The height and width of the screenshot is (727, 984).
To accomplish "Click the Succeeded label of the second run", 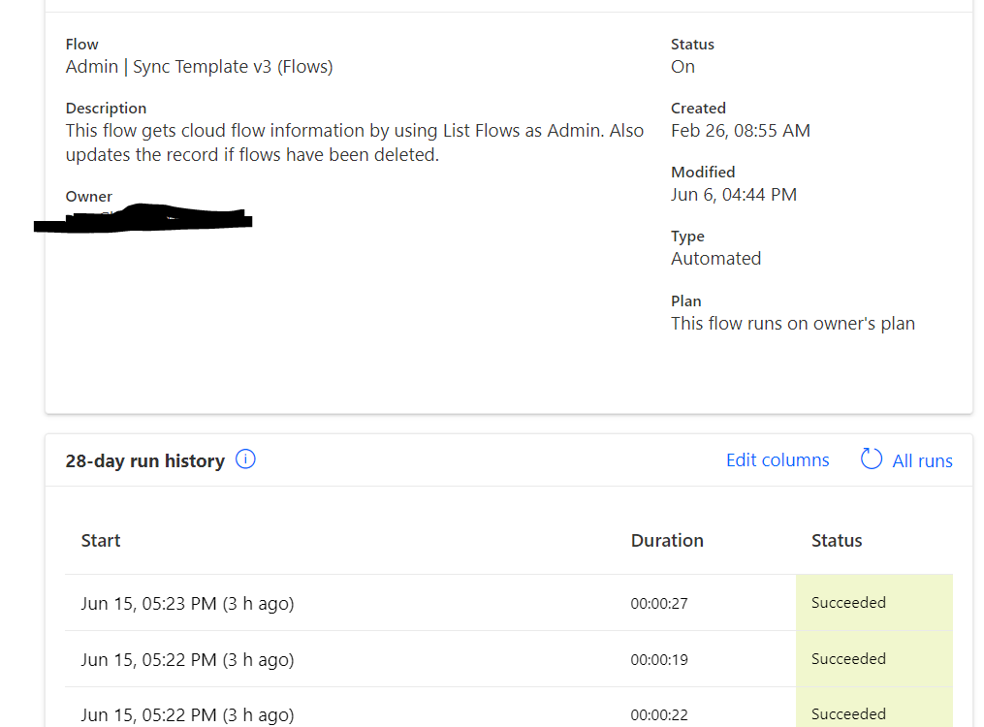I will click(x=848, y=658).
